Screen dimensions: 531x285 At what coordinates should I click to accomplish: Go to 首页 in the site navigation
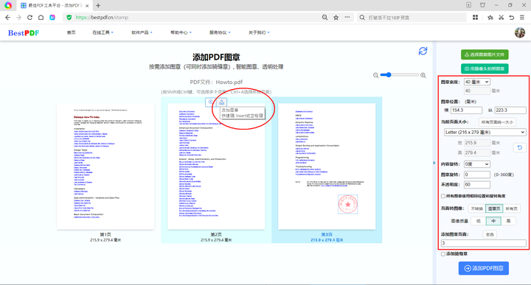(71, 32)
